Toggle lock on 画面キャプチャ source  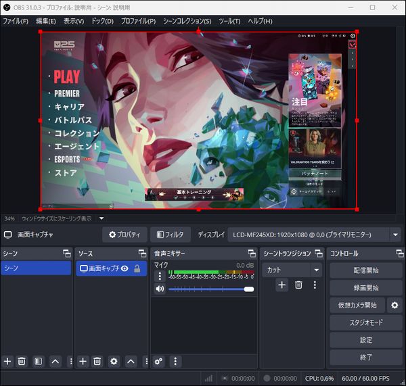137,268
